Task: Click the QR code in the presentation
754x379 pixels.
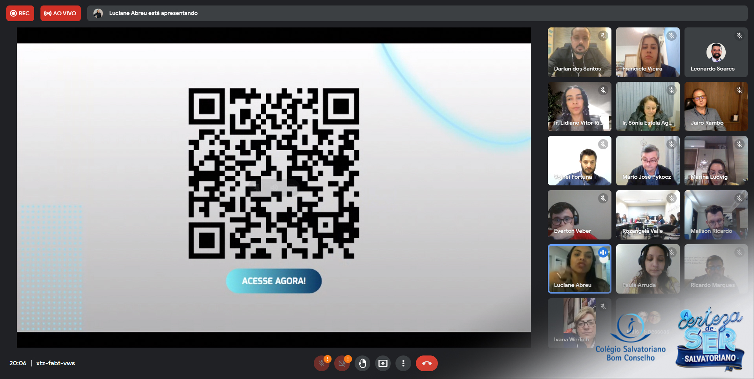Action: 274,173
